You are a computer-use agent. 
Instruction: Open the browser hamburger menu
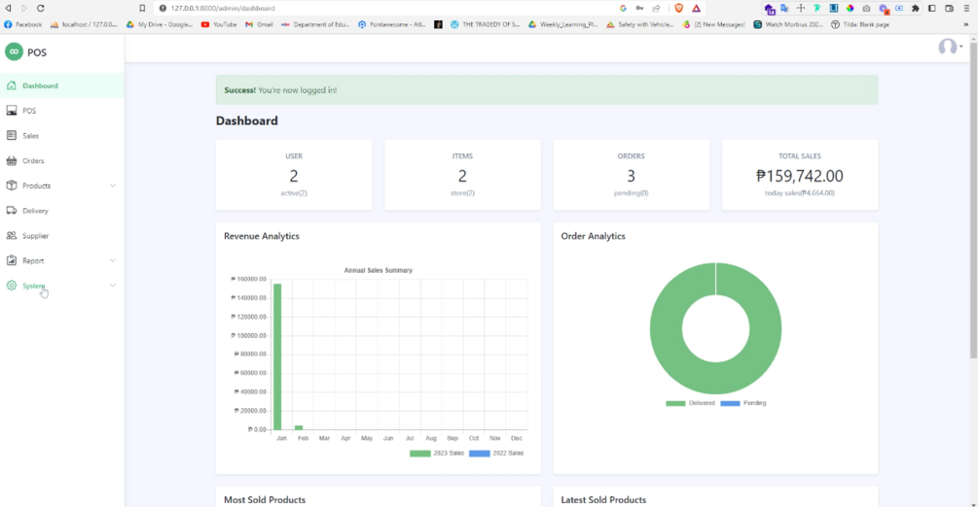coord(966,8)
